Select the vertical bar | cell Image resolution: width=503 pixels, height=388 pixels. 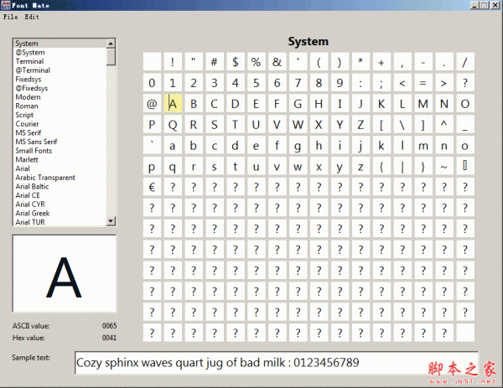point(402,167)
